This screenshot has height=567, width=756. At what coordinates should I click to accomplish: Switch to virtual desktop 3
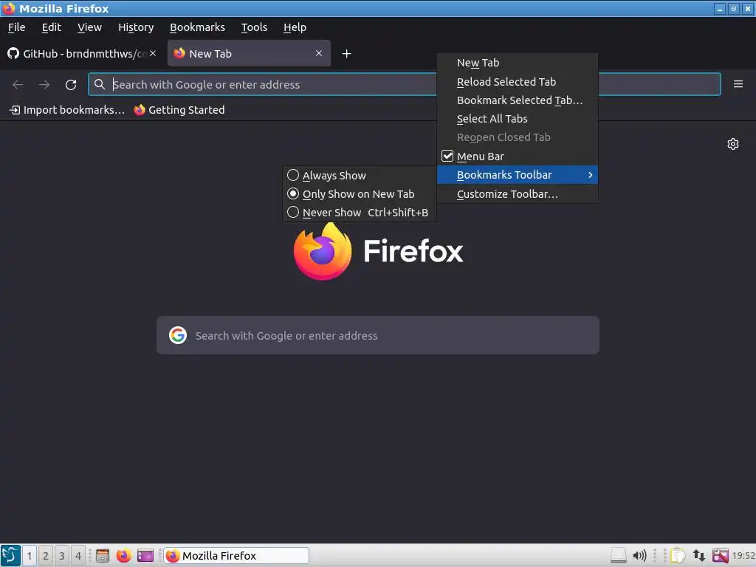[x=62, y=555]
